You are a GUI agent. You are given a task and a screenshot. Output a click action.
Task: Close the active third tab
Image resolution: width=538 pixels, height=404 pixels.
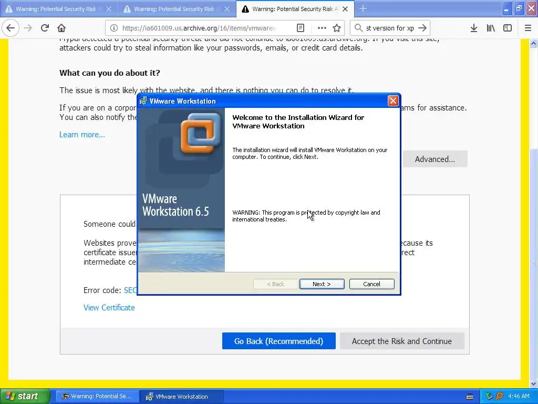point(345,9)
